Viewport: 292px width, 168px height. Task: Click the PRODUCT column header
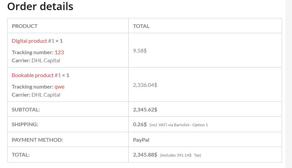point(25,26)
